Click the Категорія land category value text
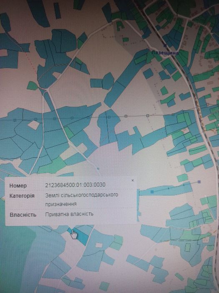This screenshot has height=293, width=219. [x=82, y=199]
